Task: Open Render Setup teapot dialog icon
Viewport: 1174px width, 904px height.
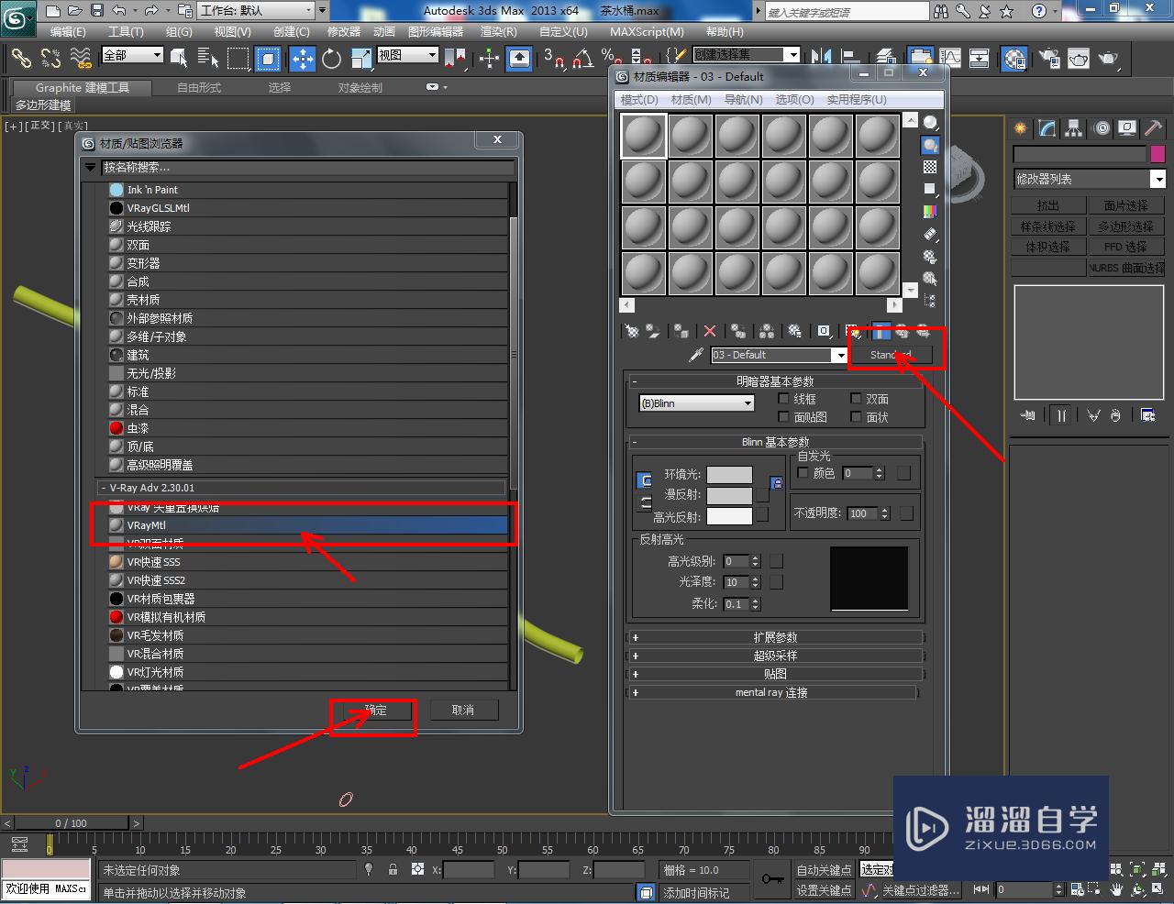Action: pyautogui.click(x=1050, y=59)
